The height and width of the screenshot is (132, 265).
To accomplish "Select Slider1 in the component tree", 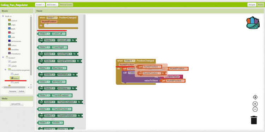I will (15, 78).
